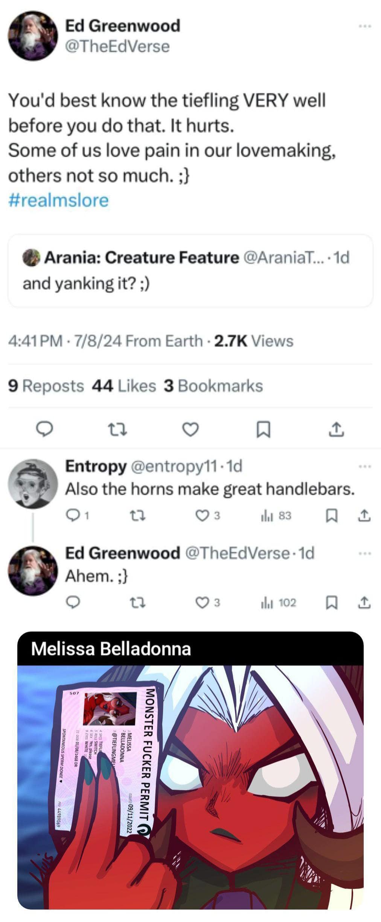Open the quoted Arania: Creature Feature tweet
The height and width of the screenshot is (922, 381).
[x=190, y=271]
